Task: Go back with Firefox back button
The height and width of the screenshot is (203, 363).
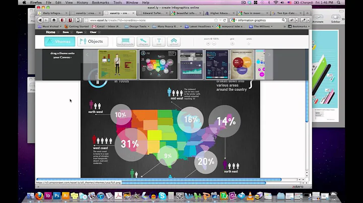Action: click(x=40, y=20)
